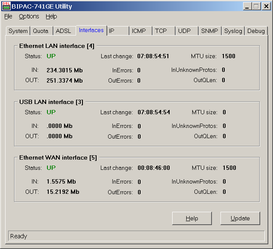
Task: Switch to the TCP tab
Action: (164, 31)
